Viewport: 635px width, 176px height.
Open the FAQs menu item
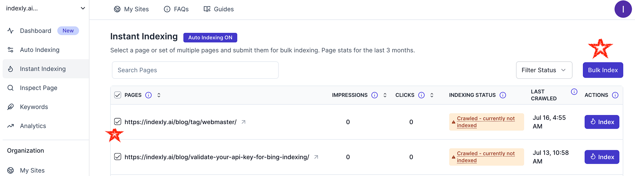pyautogui.click(x=176, y=9)
